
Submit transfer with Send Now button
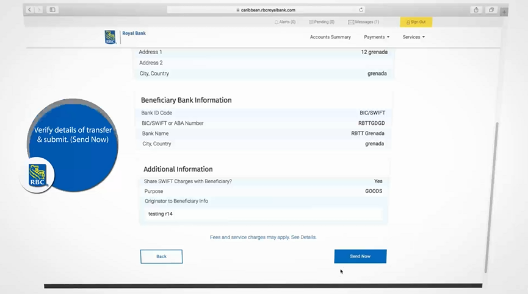click(x=360, y=256)
